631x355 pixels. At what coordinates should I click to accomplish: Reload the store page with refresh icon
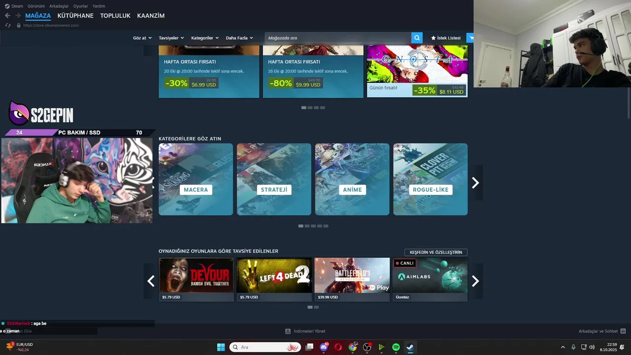tap(7, 25)
